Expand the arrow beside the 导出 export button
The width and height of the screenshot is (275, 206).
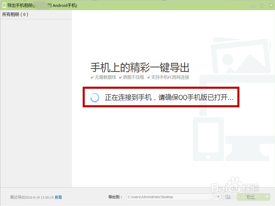[x=267, y=197]
